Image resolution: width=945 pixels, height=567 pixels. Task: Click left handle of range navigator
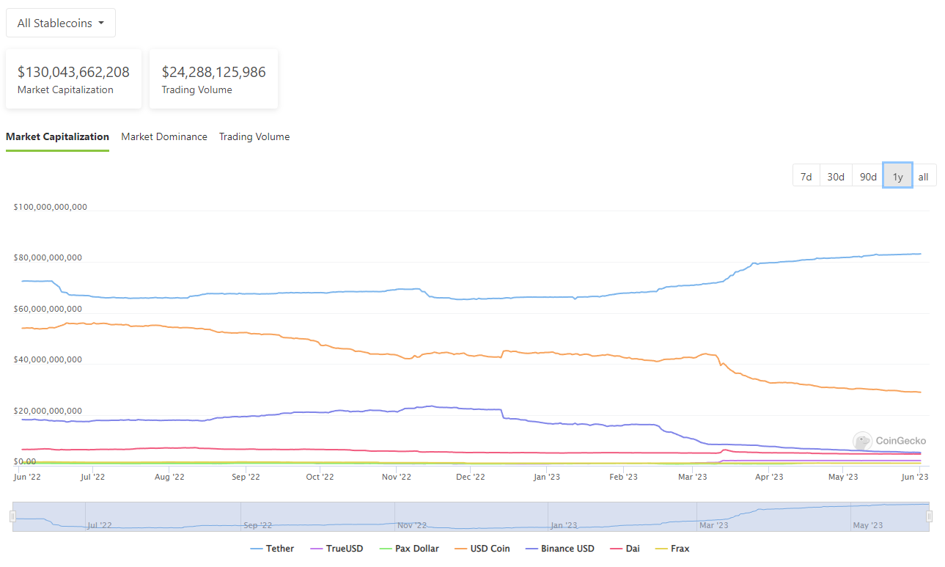[12, 516]
